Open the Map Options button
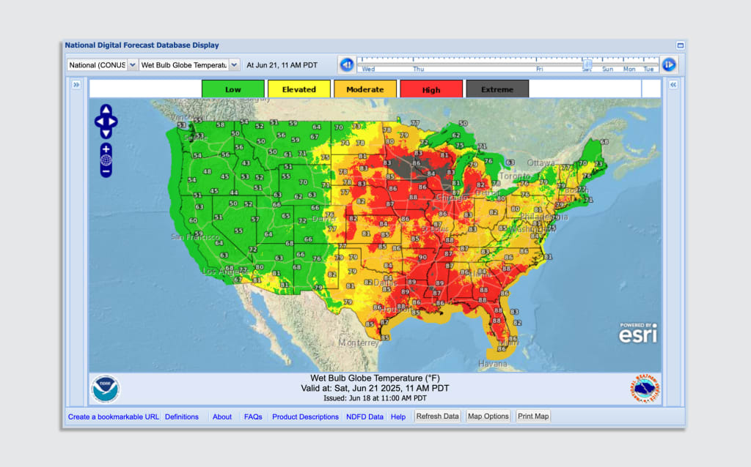The width and height of the screenshot is (751, 467). tap(488, 416)
